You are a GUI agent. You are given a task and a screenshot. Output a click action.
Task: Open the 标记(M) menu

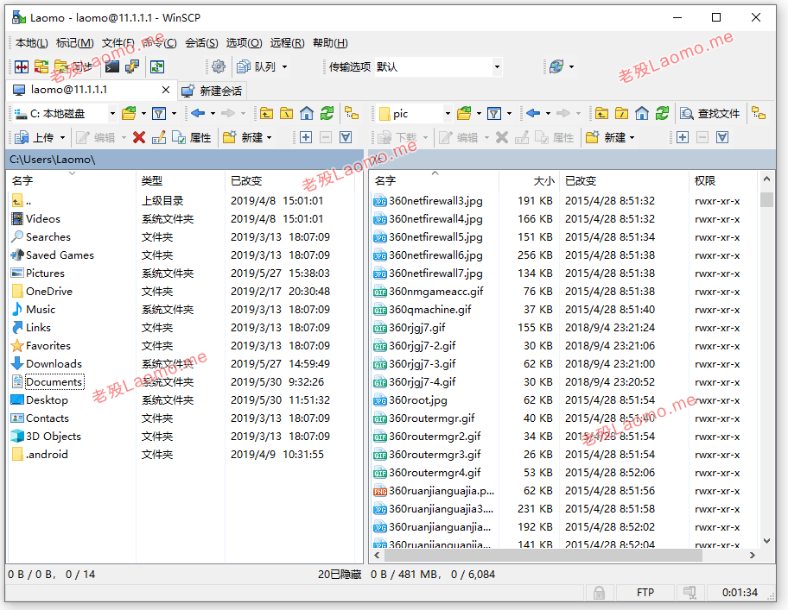point(75,43)
